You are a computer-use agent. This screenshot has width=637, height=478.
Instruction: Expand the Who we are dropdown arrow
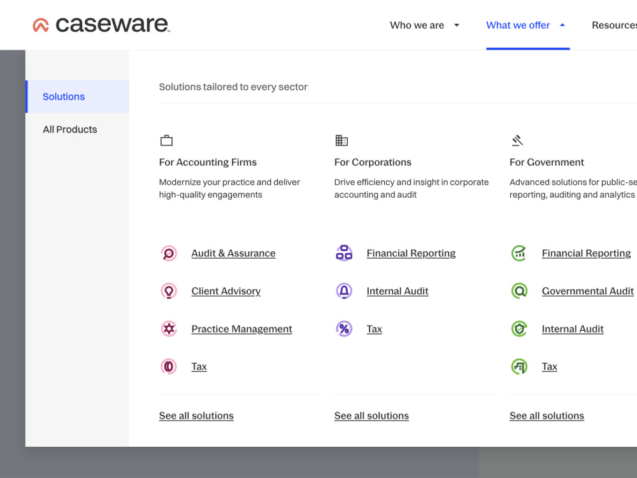[457, 25]
